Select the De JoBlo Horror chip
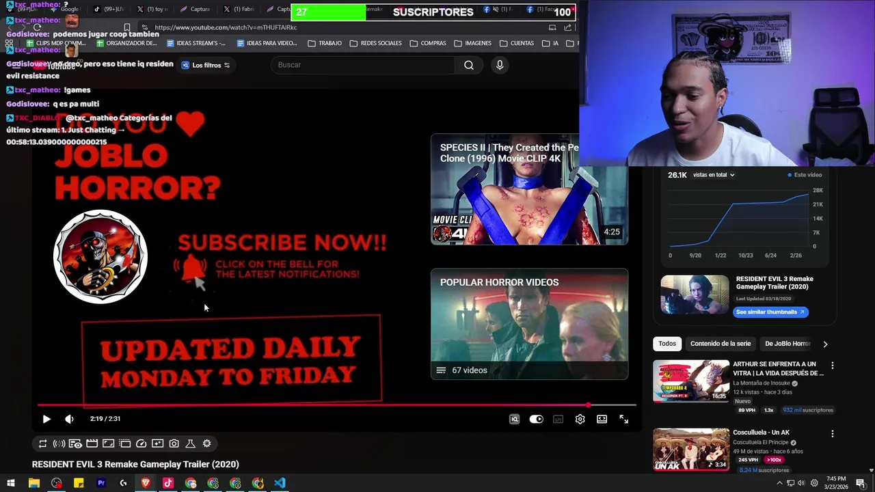The width and height of the screenshot is (875, 492). pos(787,344)
